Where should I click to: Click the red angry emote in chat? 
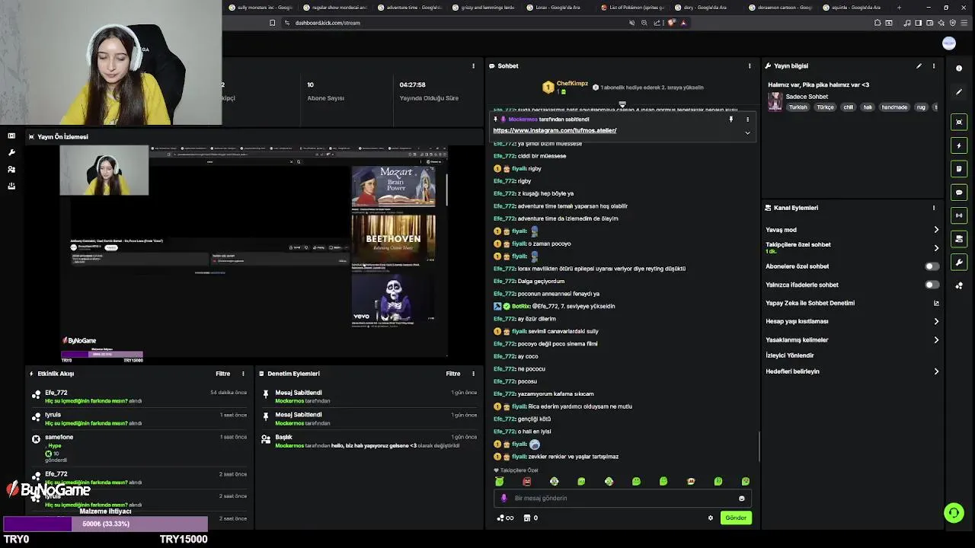[527, 481]
